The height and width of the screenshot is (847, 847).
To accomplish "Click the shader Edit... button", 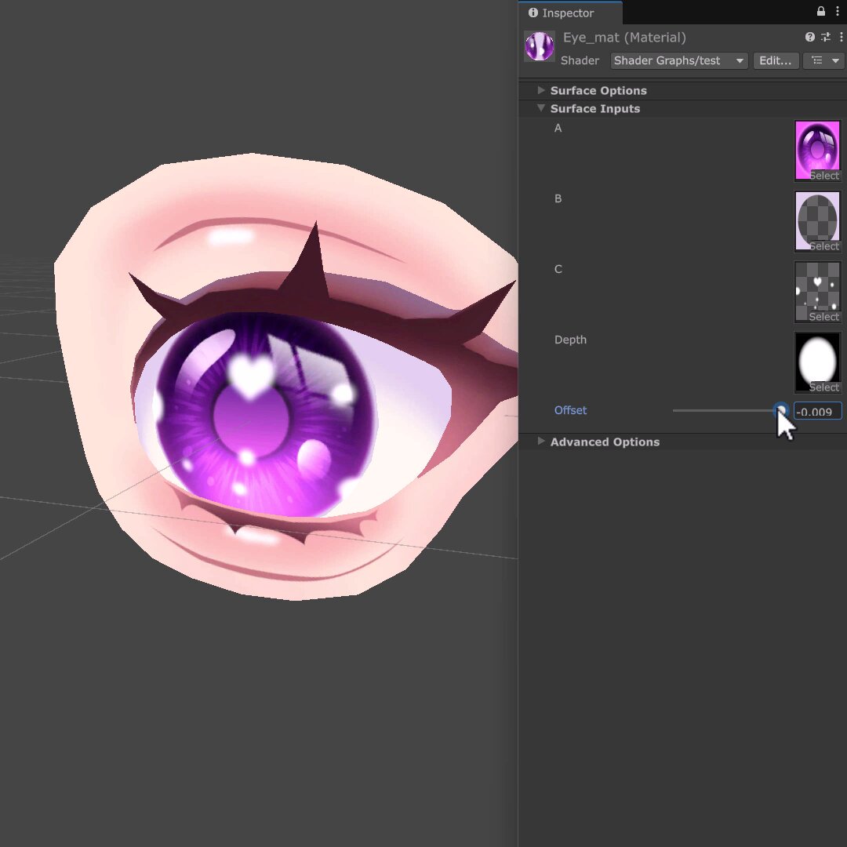I will click(775, 60).
